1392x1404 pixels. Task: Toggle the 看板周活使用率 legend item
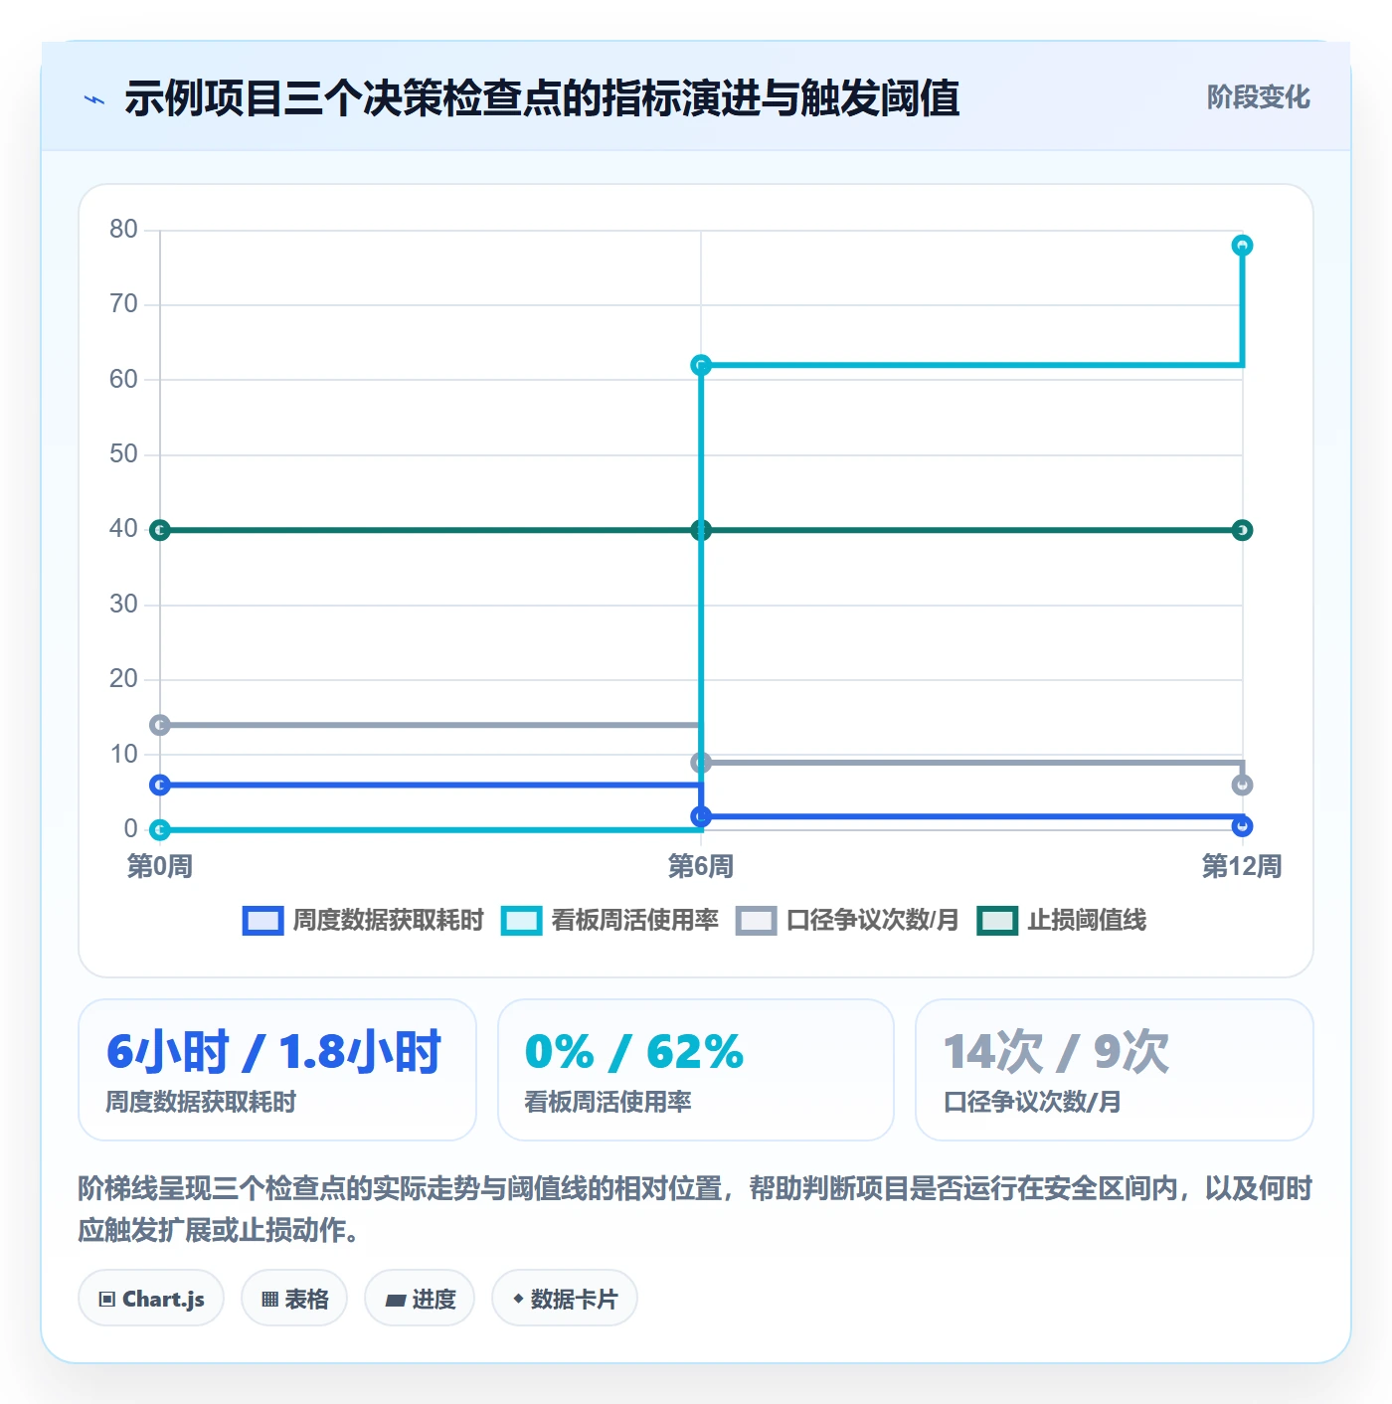point(610,921)
